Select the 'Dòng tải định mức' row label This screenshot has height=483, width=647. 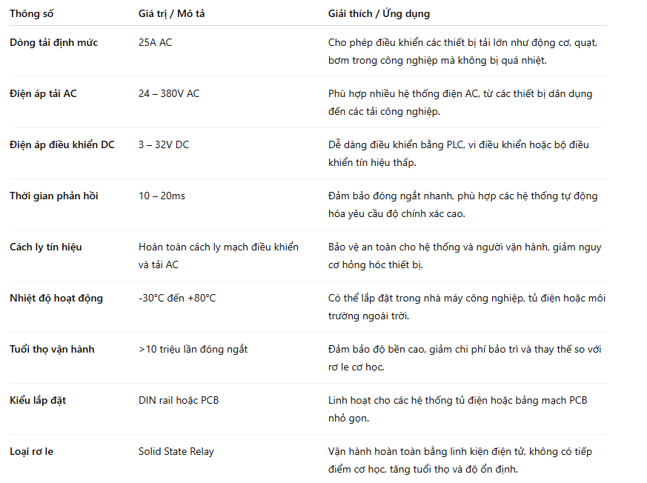tap(53, 43)
